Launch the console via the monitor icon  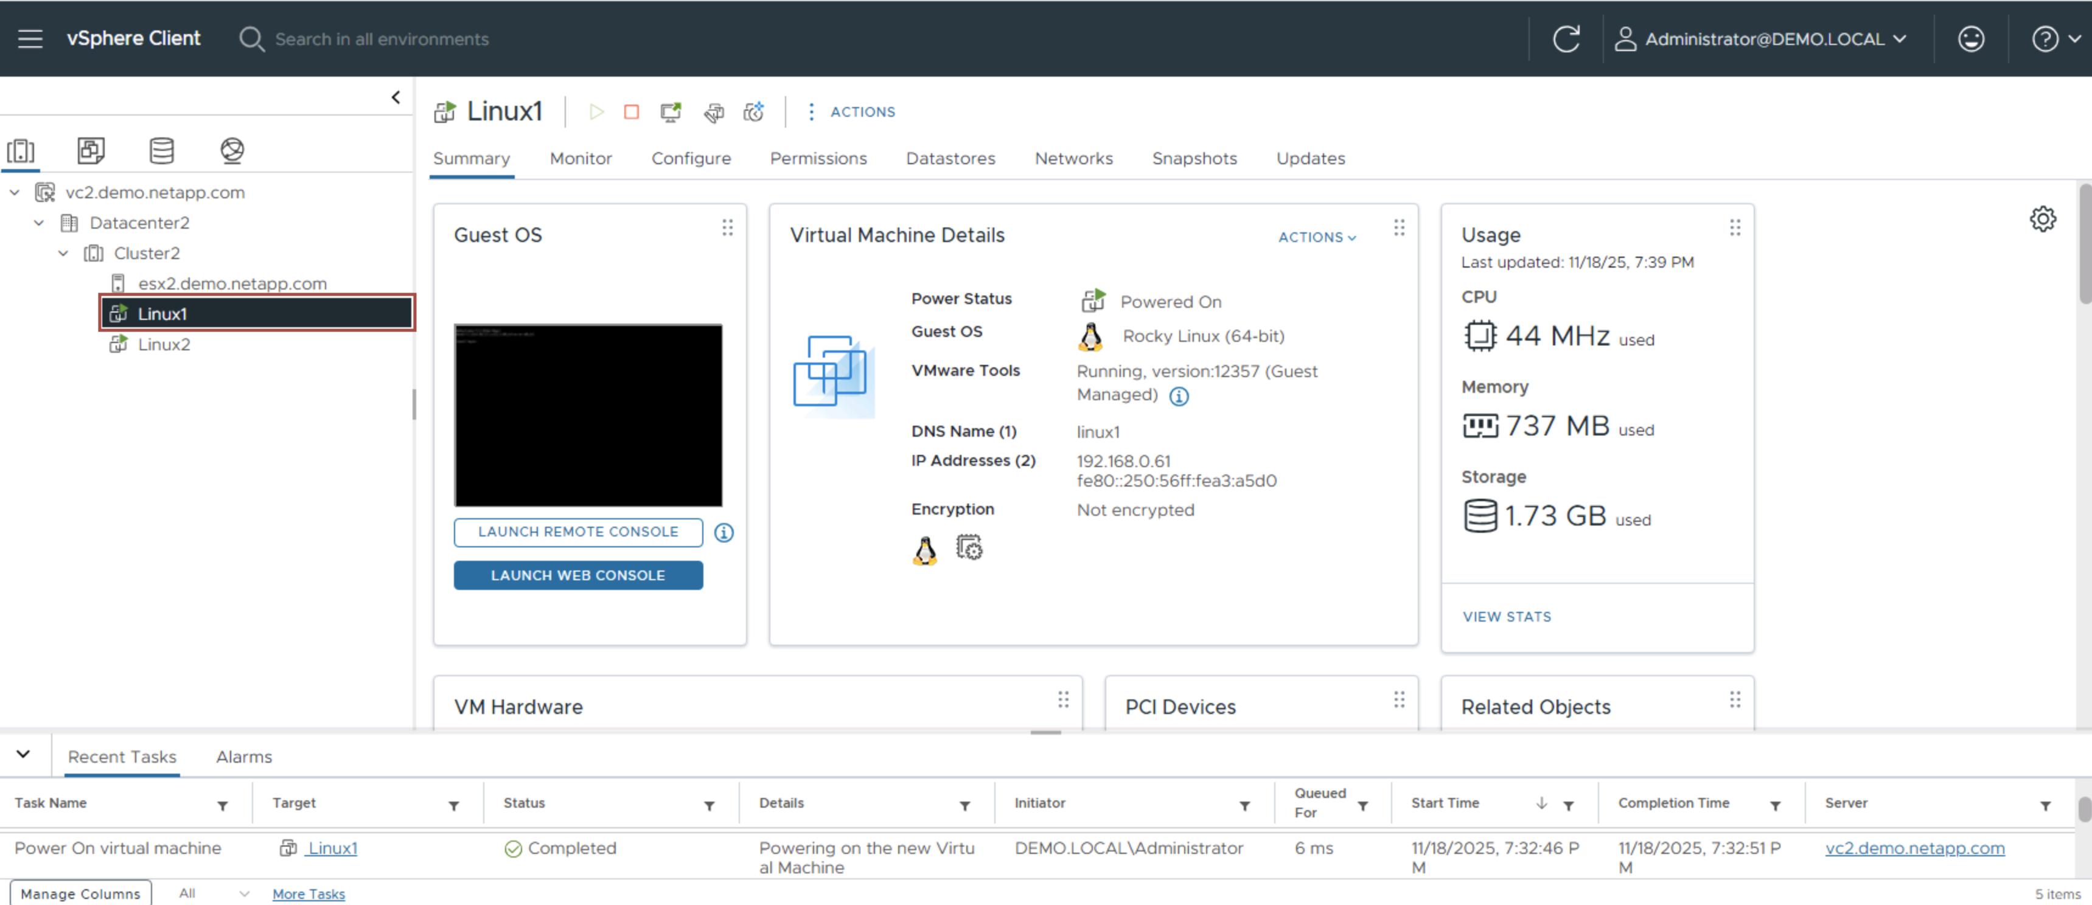click(670, 112)
